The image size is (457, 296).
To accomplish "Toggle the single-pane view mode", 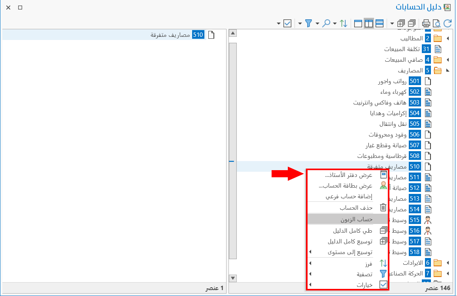I will [358, 23].
